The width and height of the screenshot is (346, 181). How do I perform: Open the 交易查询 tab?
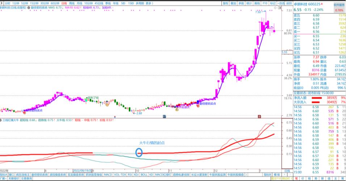(x=26, y=178)
